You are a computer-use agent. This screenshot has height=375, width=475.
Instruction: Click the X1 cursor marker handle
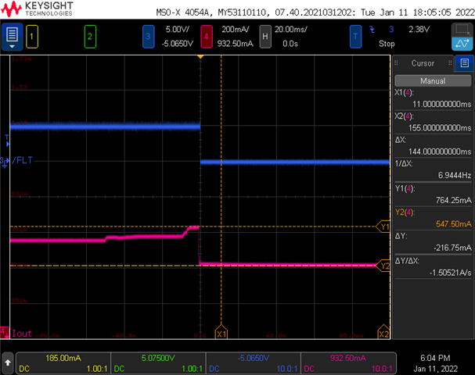(221, 332)
